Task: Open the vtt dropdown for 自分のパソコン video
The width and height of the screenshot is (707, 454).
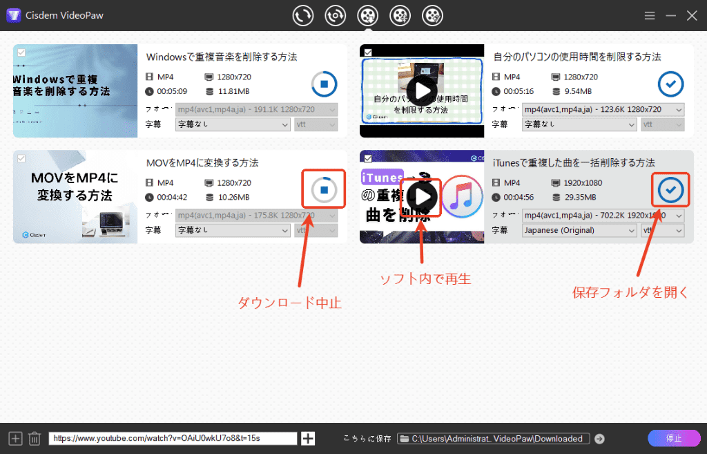Action: point(662,124)
